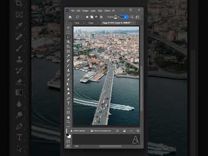Viewport: 208px width, 156px height.
Task: Toggle Quick Mask mode
Action: coord(68,141)
